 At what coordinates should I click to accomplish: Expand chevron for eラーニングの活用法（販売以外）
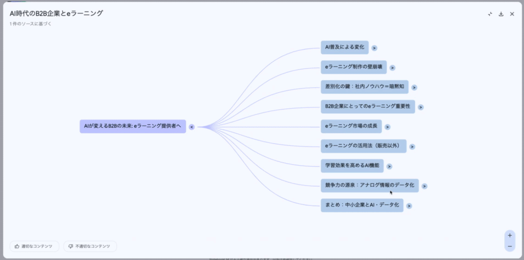point(412,147)
